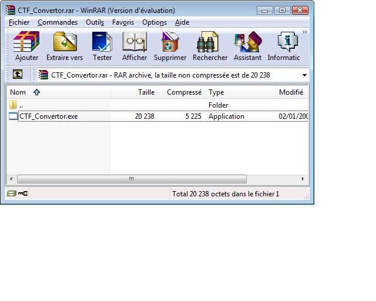Open the Outils menu
Image resolution: width=376 pixels, height=301 pixels.
pos(95,22)
